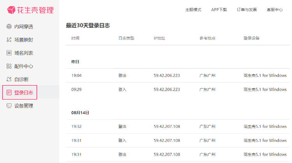Image resolution: width=292 pixels, height=163 pixels.
Task: Click the 场景映射 sidebar icon
Action: [9, 39]
